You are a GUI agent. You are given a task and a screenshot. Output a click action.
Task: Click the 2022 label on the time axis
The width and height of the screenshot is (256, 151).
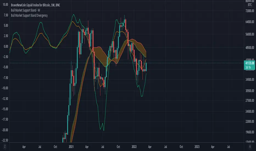[x=134, y=147]
